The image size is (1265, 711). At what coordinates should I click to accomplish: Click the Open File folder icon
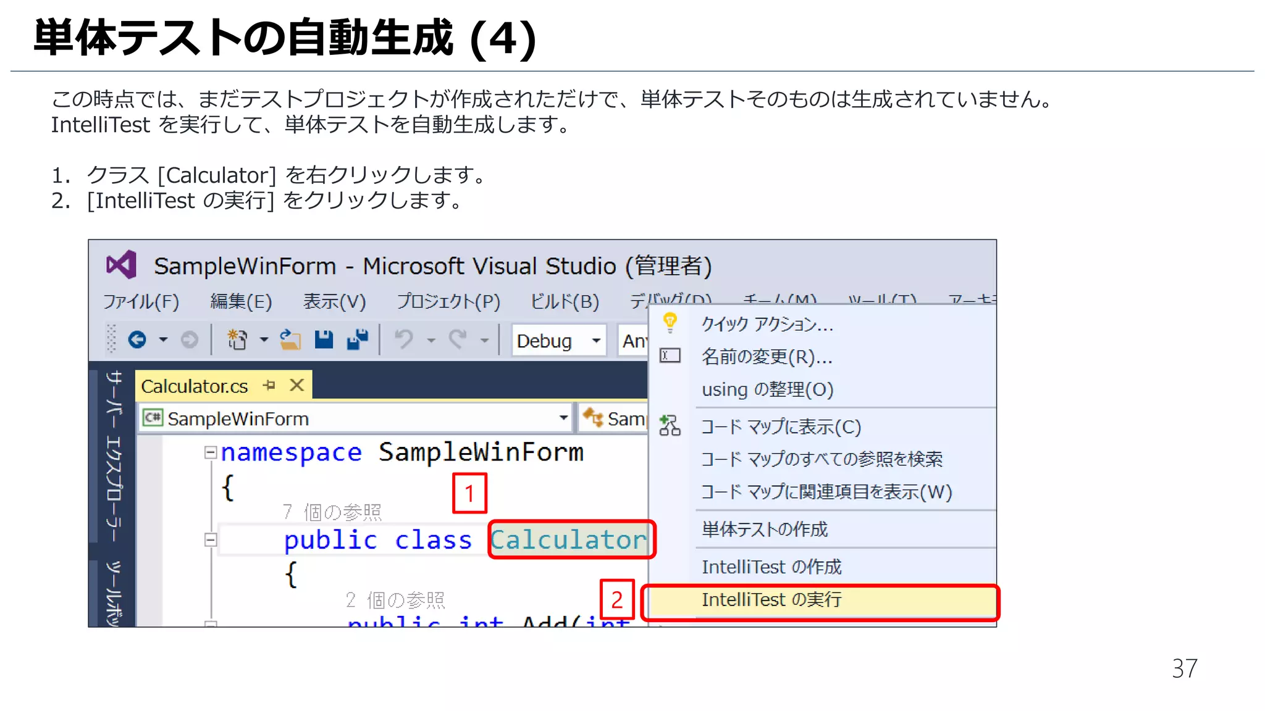pos(290,339)
